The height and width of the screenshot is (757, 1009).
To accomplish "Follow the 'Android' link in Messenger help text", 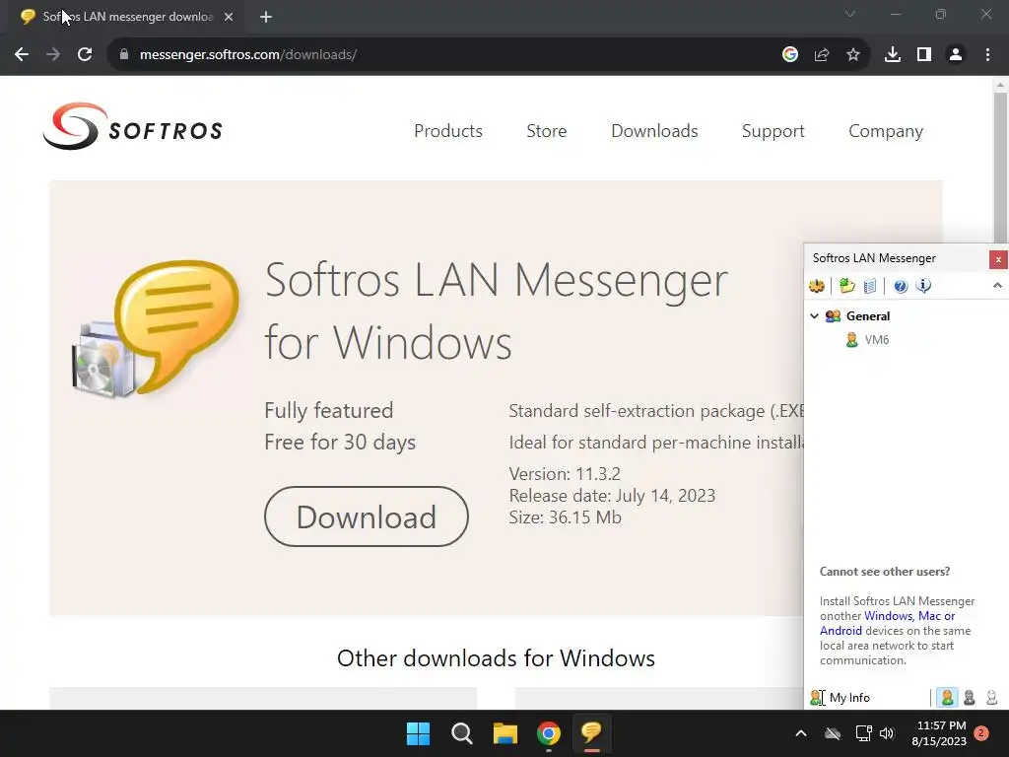I will pos(841,631).
